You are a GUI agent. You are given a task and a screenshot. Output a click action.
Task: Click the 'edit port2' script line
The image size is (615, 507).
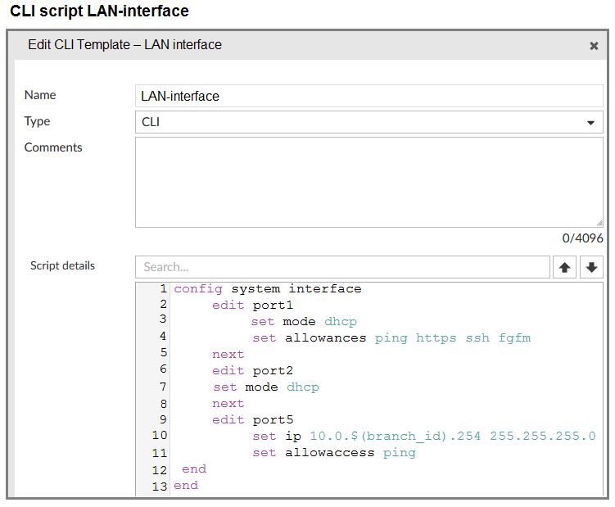(x=252, y=370)
